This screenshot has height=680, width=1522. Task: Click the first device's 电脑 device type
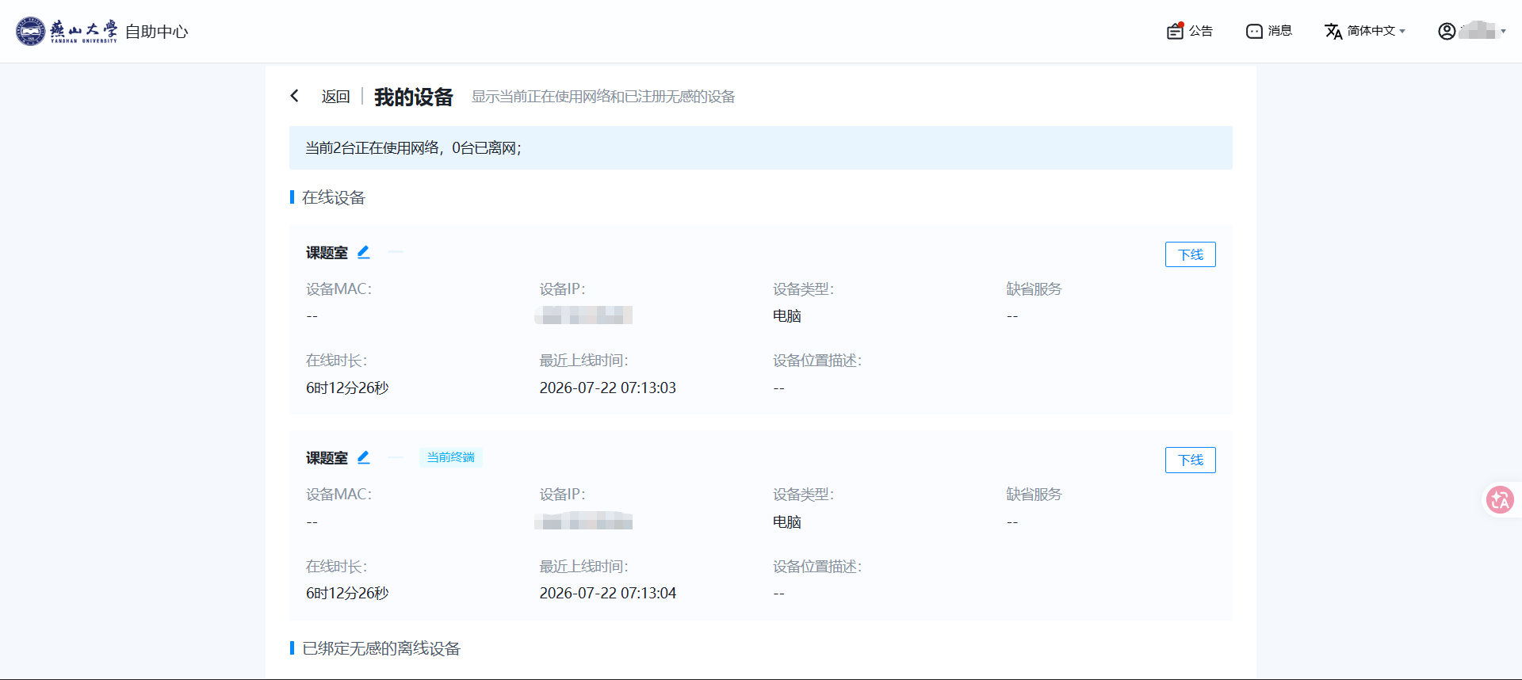(787, 315)
